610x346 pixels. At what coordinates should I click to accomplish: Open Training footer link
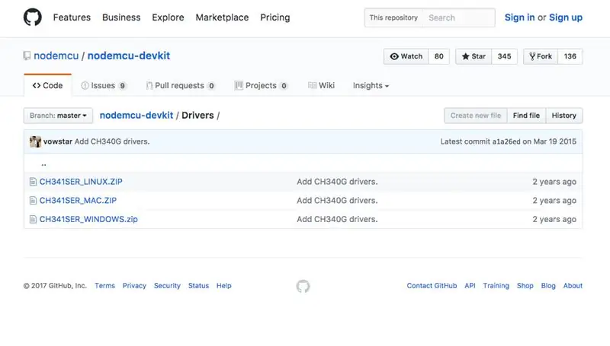tap(496, 286)
